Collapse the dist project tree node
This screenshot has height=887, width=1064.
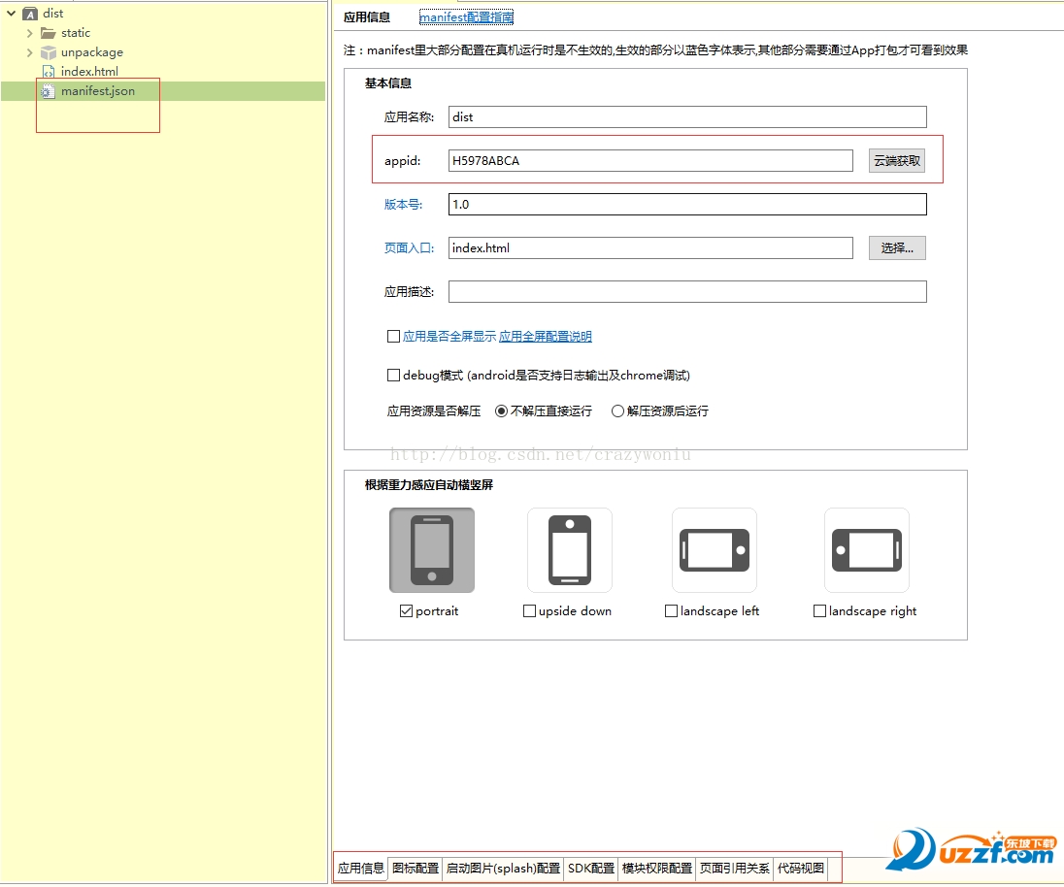click(11, 14)
